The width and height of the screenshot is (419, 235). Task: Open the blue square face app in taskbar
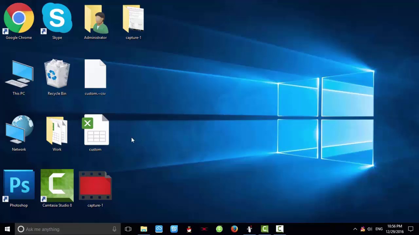pos(174,229)
